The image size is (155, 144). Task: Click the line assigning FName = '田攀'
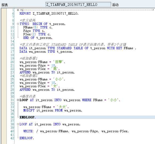pos(42,62)
